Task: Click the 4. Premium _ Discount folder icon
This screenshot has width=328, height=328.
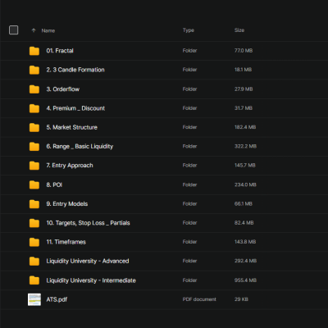Action: point(34,108)
